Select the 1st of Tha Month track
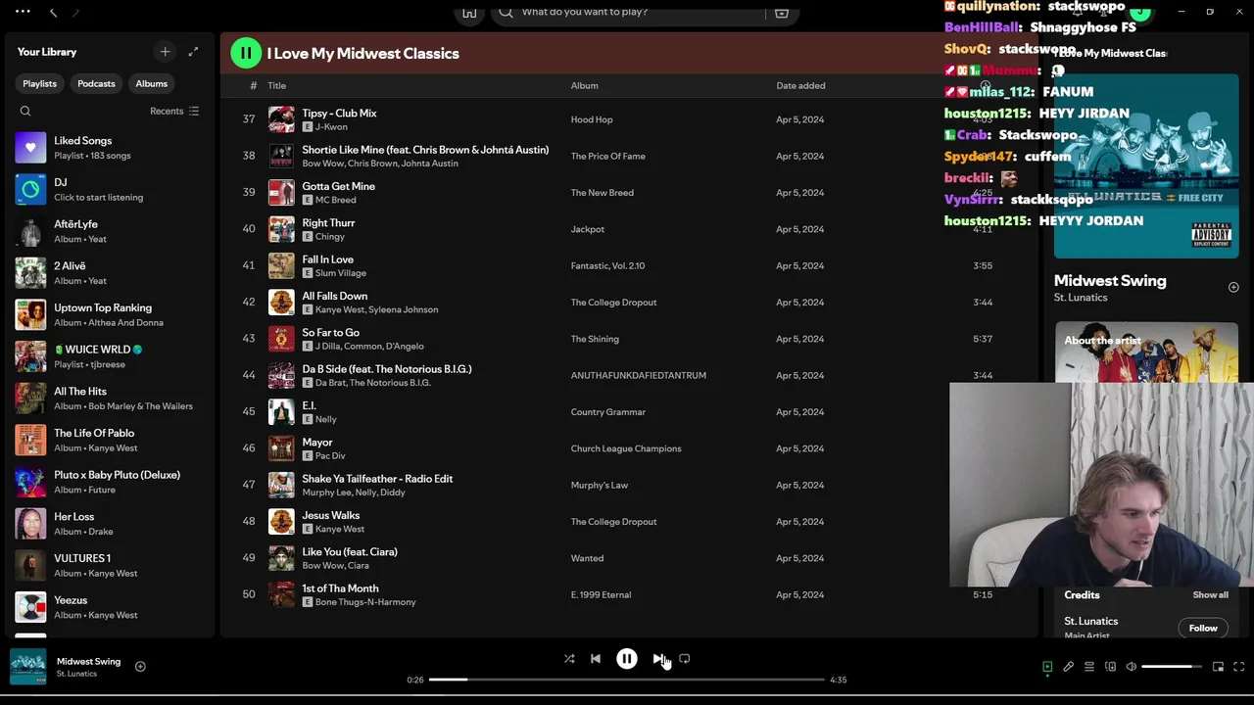 (627, 594)
